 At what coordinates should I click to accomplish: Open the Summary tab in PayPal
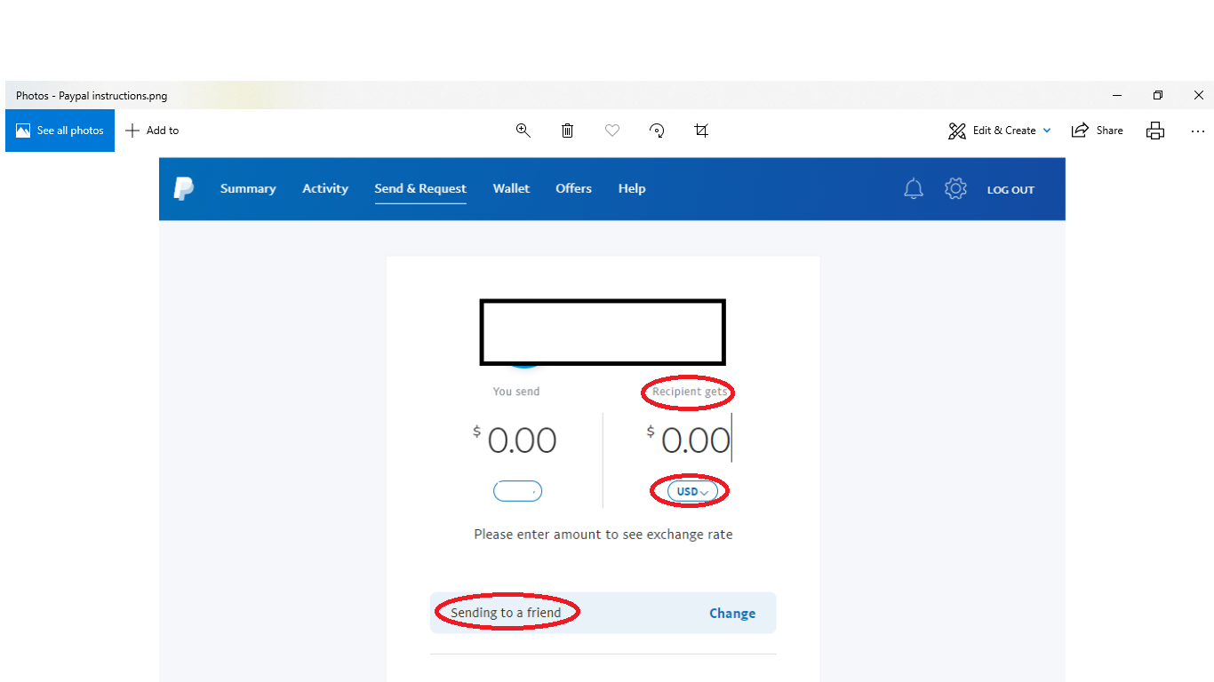coord(248,188)
